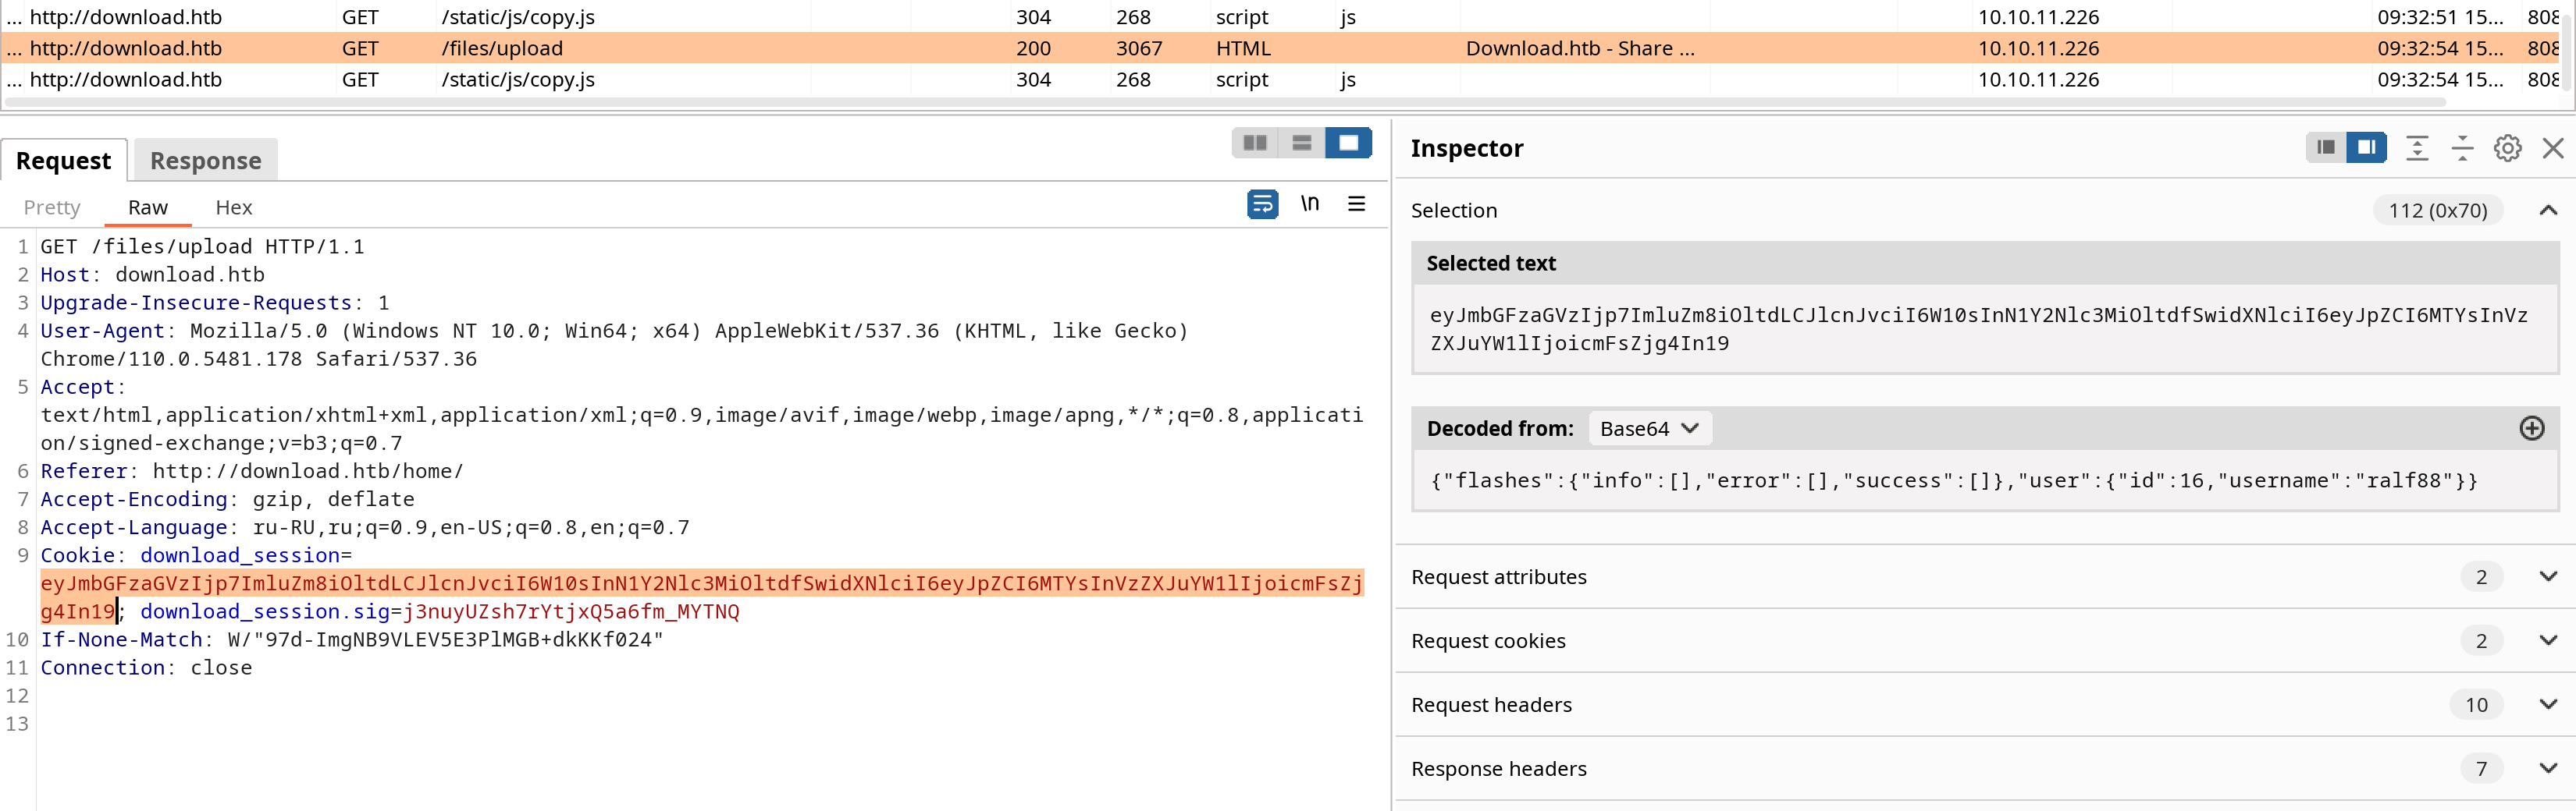Select first /static/js/copy.js history row
The image size is (2576, 811).
point(1280,17)
